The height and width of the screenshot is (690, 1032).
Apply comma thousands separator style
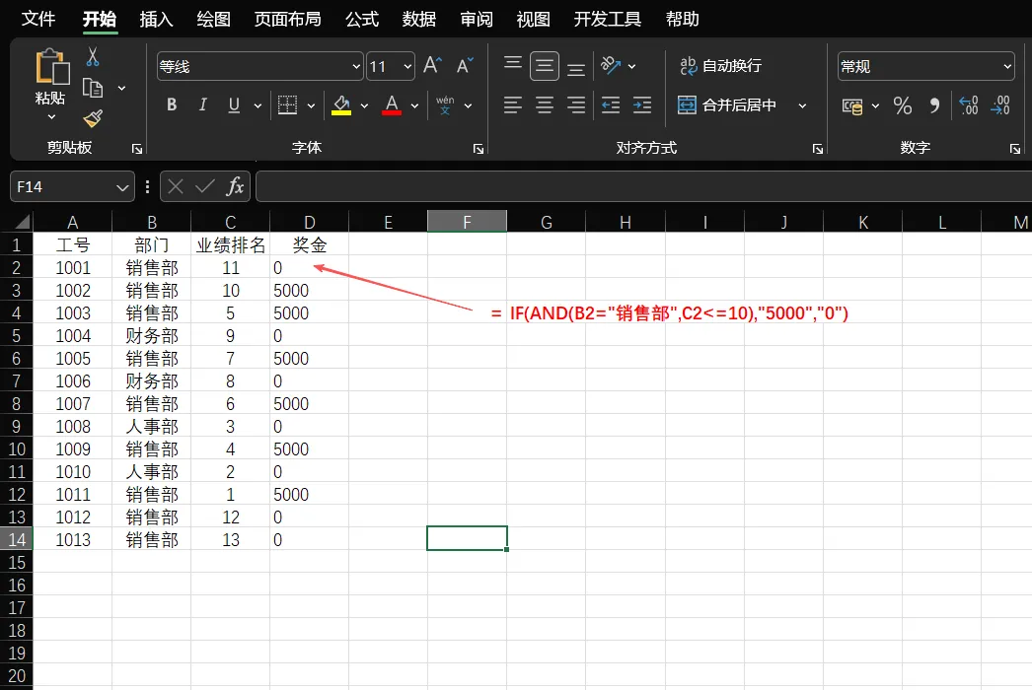click(934, 105)
